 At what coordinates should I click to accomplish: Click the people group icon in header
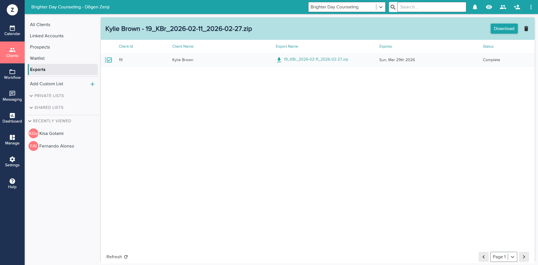[503, 7]
